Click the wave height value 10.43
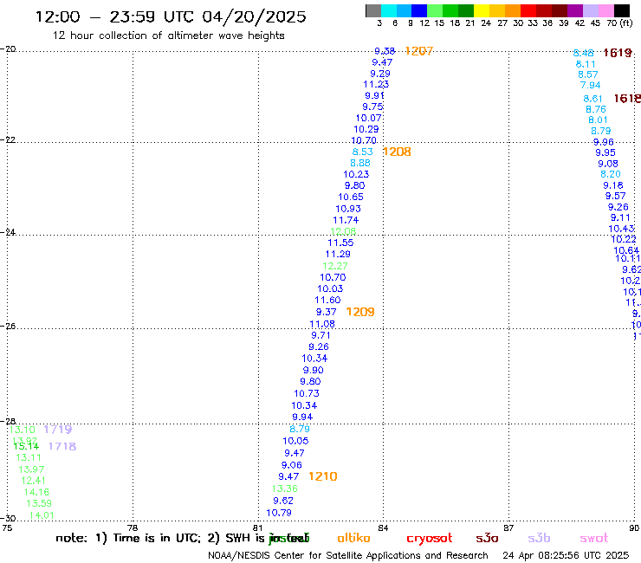Viewport: 641px width, 563px height. pos(621,229)
